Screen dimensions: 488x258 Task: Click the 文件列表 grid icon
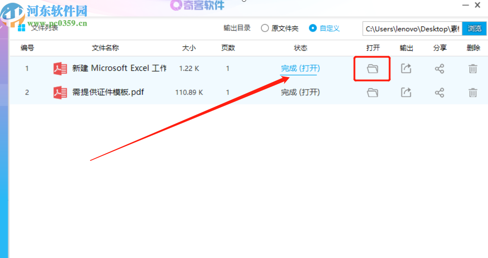pos(21,28)
